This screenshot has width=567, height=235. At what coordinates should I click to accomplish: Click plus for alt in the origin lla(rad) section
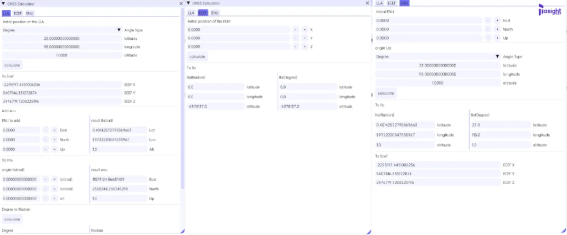54,199
